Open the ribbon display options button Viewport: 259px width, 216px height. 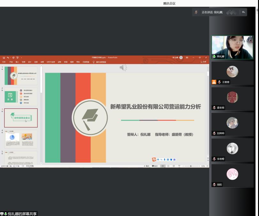click(187, 57)
